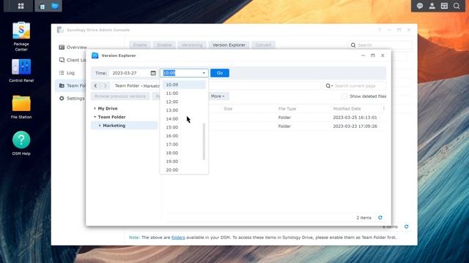The height and width of the screenshot is (263, 469).
Task: Open DSM Help desktop icon
Action: click(x=21, y=143)
